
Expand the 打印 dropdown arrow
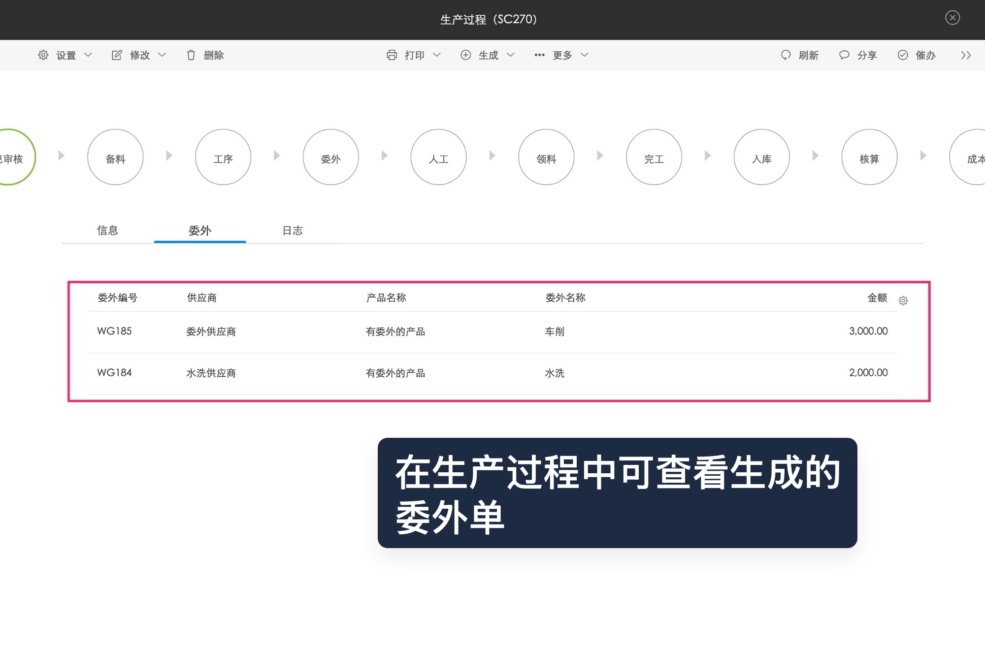pyautogui.click(x=437, y=55)
